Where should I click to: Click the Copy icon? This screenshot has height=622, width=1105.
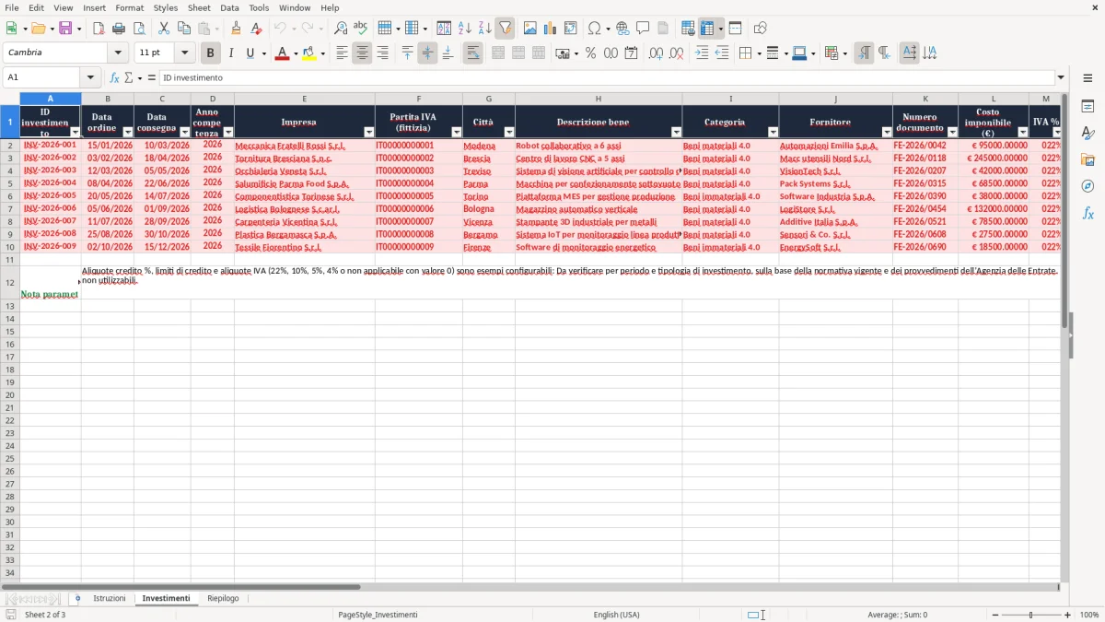click(184, 29)
